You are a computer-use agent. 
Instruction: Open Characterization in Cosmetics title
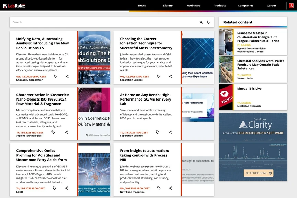coord(43,100)
